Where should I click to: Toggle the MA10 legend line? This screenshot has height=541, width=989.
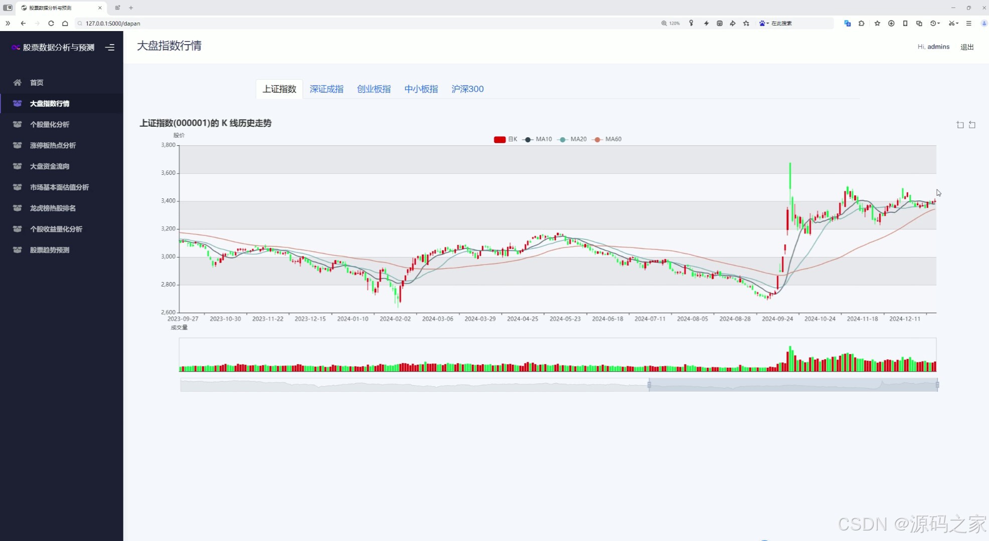tap(537, 139)
